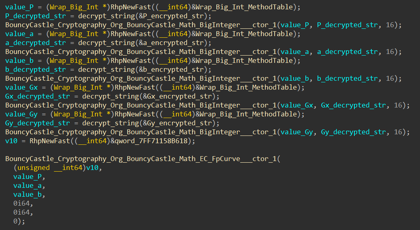Viewport: 420px width, 230px height.
Task: Click the 16 radix on the value_a ctor line
Action: click(x=390, y=52)
